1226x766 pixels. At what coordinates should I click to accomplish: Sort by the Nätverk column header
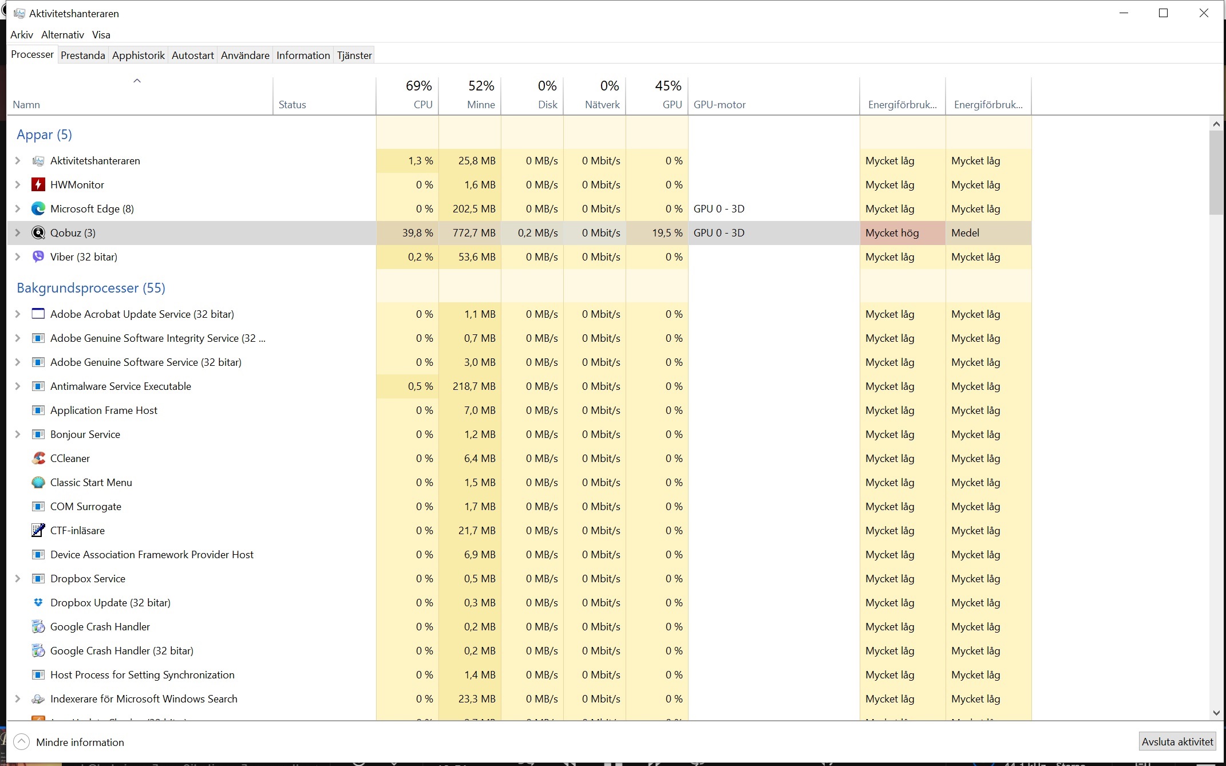[x=595, y=96]
